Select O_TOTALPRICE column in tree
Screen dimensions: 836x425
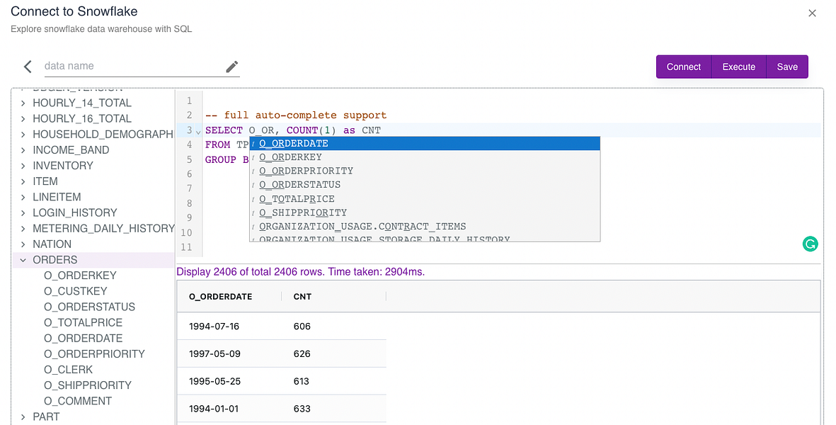tap(83, 322)
